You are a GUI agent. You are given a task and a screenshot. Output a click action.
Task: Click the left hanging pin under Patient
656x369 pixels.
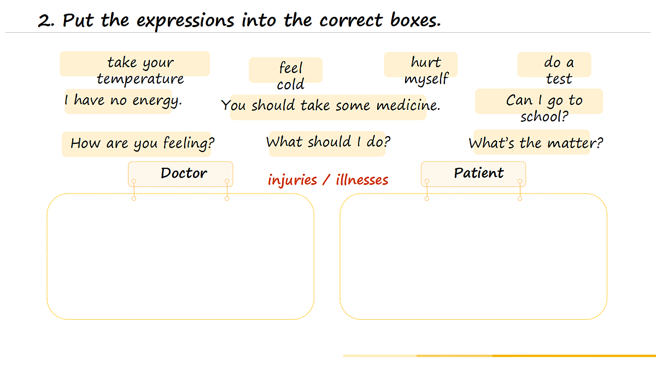(x=427, y=190)
